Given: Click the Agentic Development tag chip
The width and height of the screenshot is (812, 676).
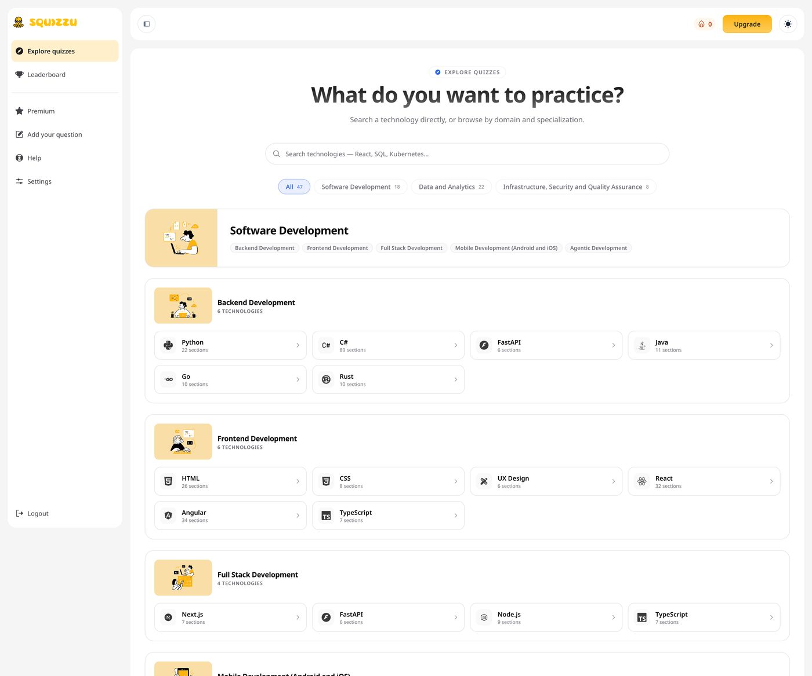Looking at the screenshot, I should pyautogui.click(x=599, y=248).
